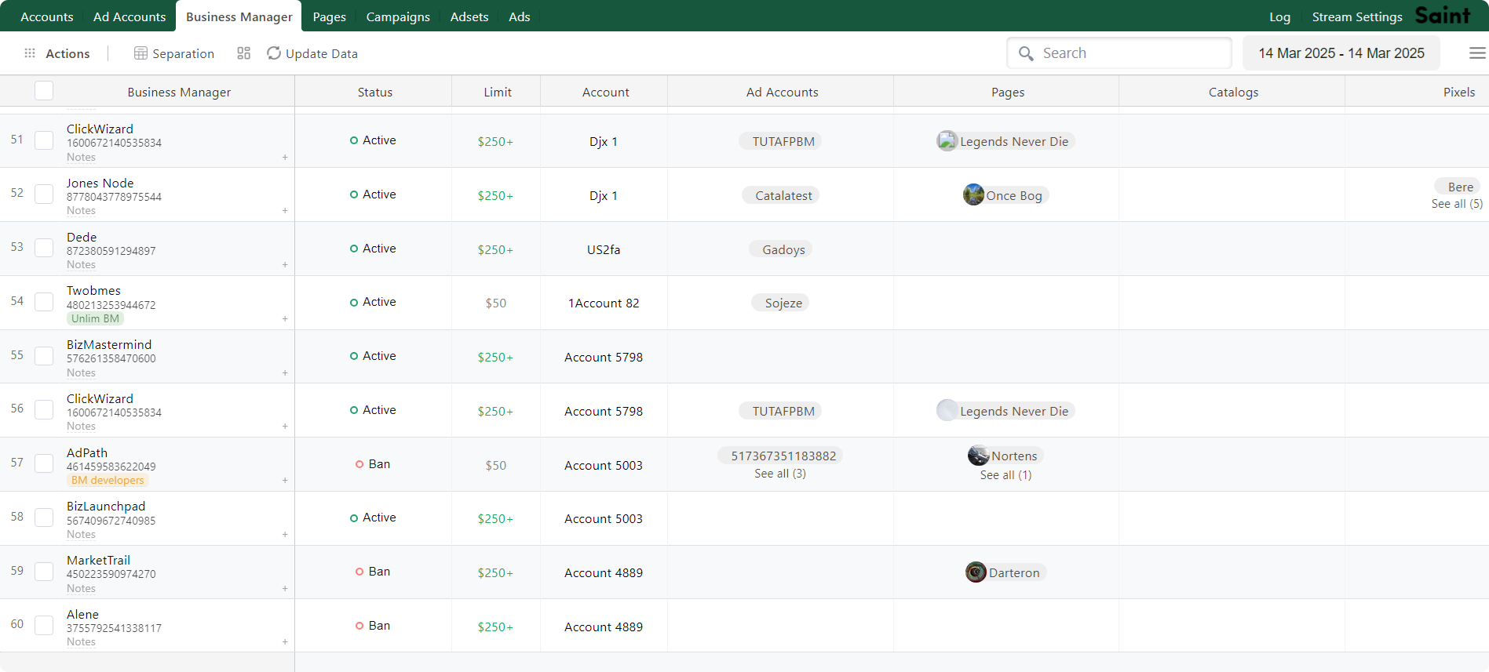Click plus icon in BizLaunchpad row

(x=285, y=535)
